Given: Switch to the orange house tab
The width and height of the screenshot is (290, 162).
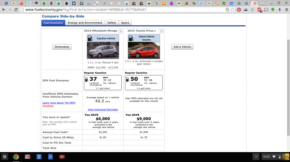Looking at the screenshot, I should pos(21,3).
